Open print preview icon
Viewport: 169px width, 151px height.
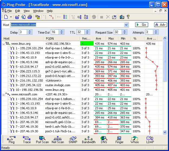(x=23, y=17)
